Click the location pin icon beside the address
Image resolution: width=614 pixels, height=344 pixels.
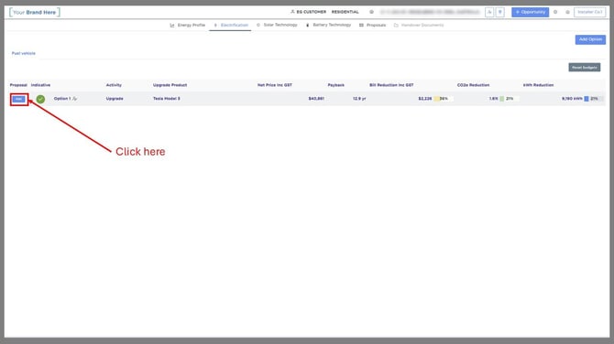coord(500,12)
